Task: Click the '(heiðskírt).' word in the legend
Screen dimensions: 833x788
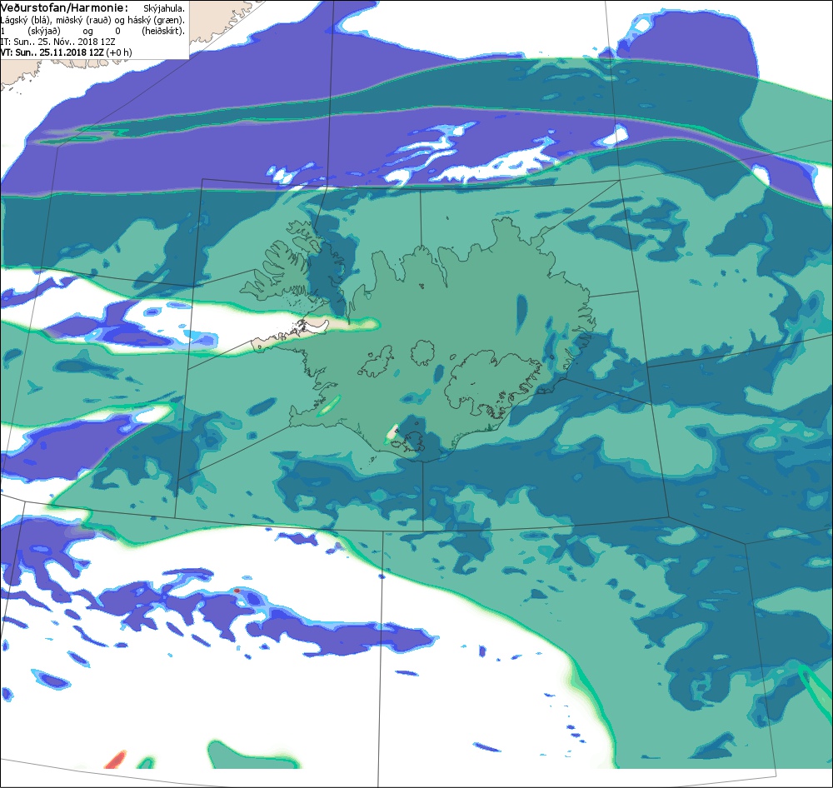Action: (163, 31)
